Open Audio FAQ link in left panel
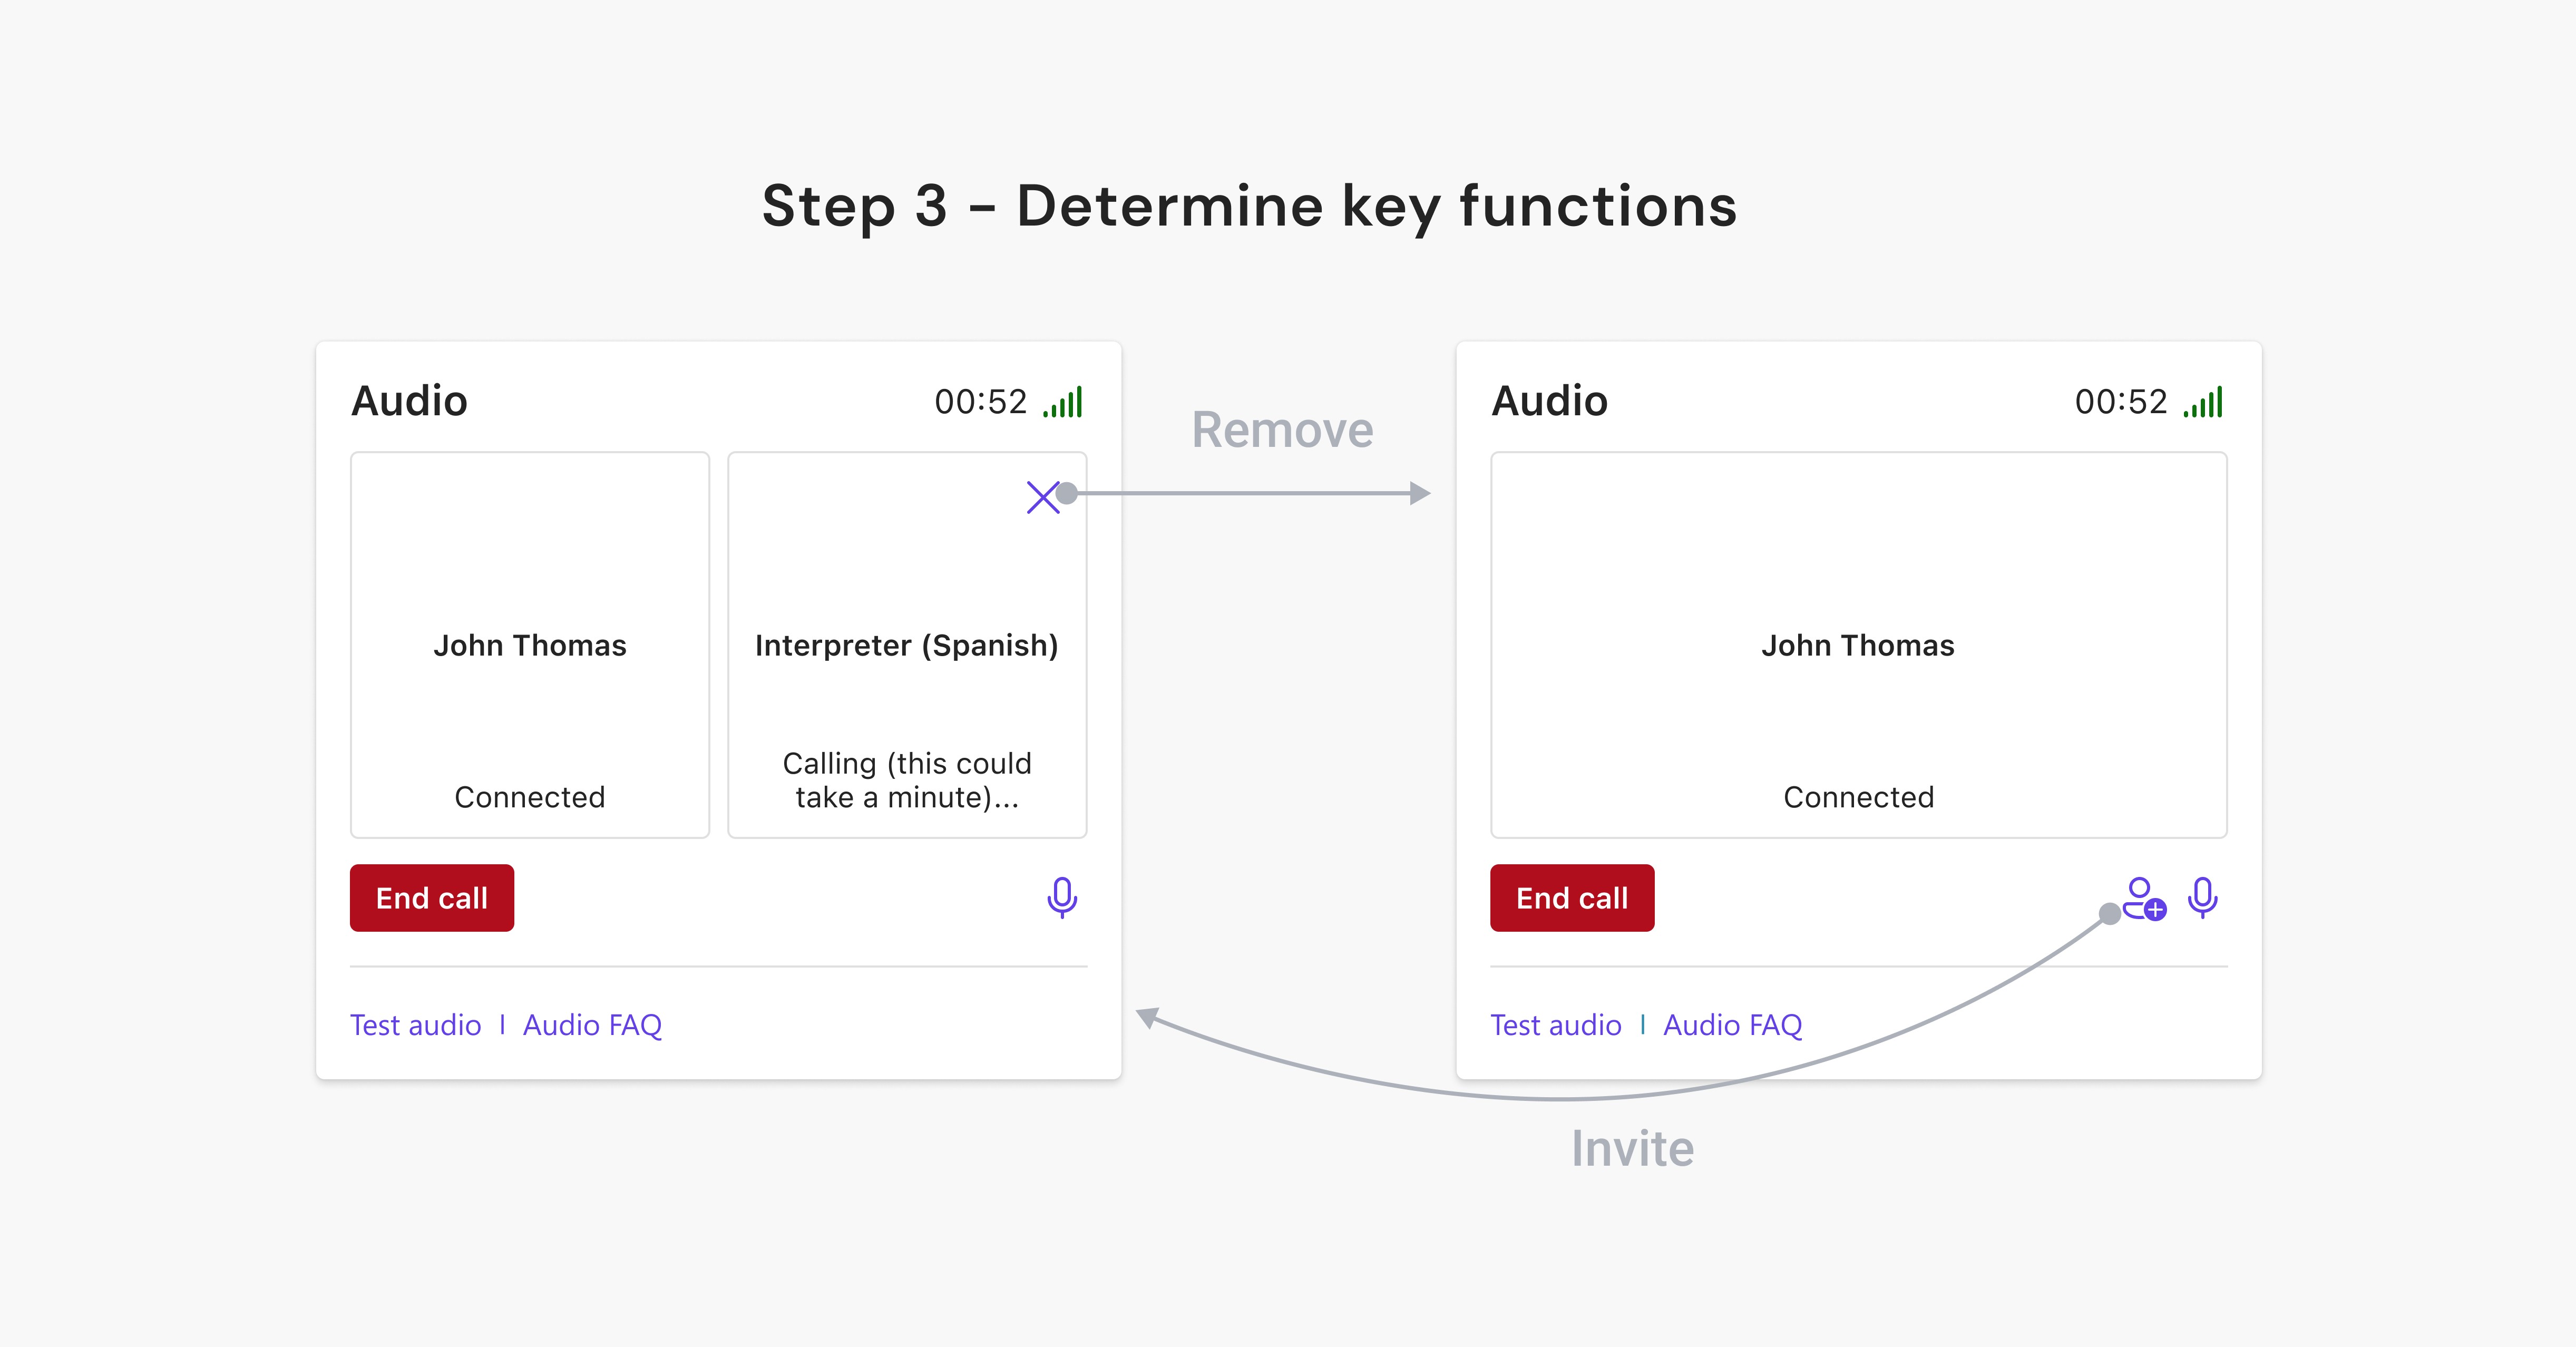This screenshot has width=2576, height=1347. [592, 1025]
